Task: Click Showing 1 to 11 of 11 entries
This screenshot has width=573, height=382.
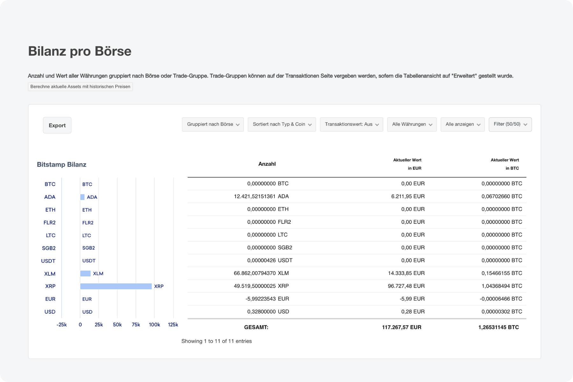Action: point(216,341)
